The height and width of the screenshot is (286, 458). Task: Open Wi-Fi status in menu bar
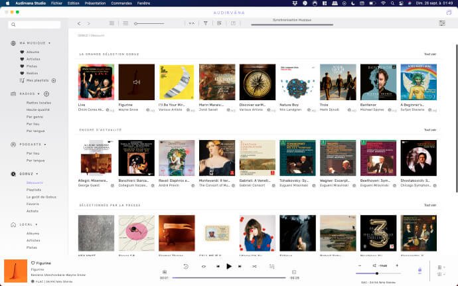click(x=383, y=3)
